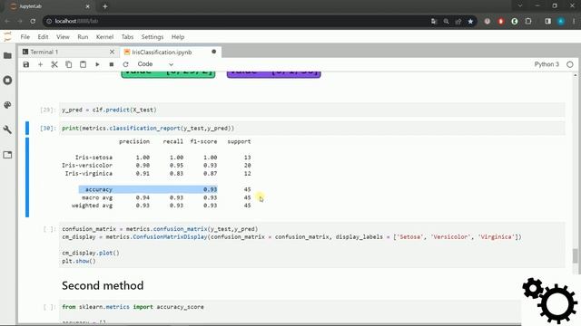The image size is (581, 326).
Task: Select the IrisClassification.ipynb tab
Action: click(x=171, y=53)
